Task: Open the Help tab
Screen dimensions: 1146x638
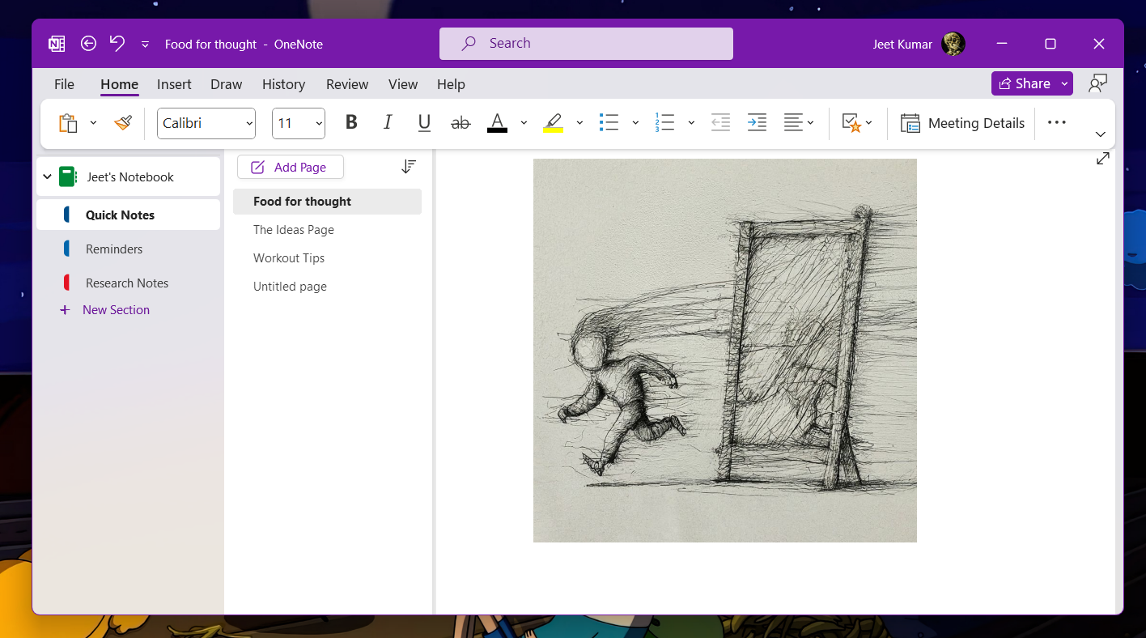Action: tap(451, 84)
